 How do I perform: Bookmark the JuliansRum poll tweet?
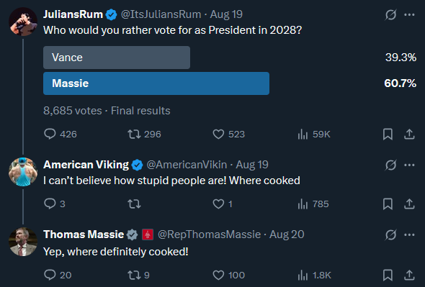388,134
